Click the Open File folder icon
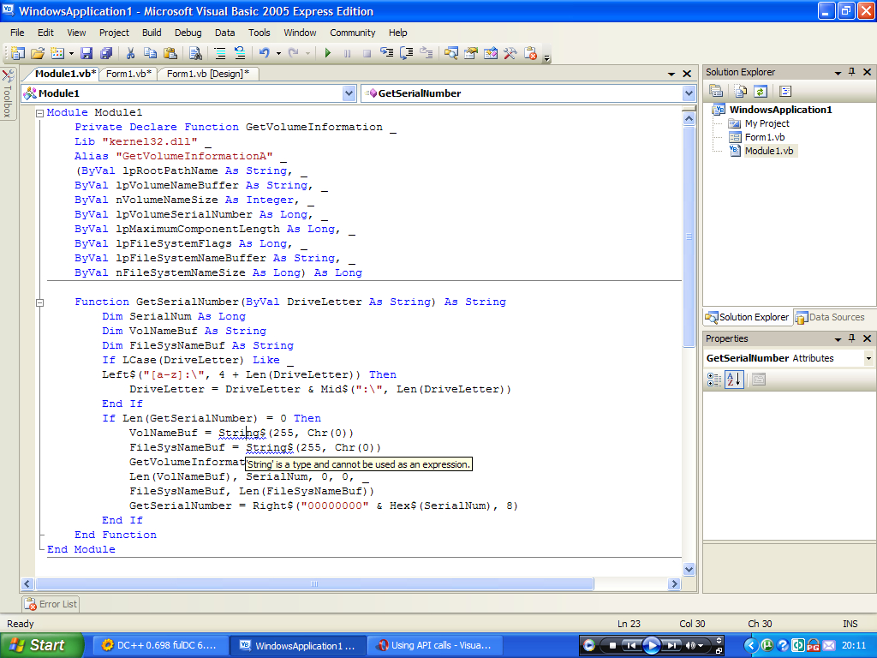The image size is (877, 658). tap(38, 53)
